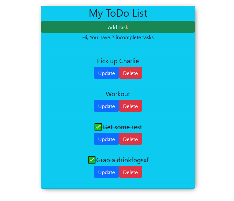The image size is (234, 201).
Task: Uncheck the green checkmark beside Grab a drinkfbgsxf
Action: pyautogui.click(x=92, y=160)
